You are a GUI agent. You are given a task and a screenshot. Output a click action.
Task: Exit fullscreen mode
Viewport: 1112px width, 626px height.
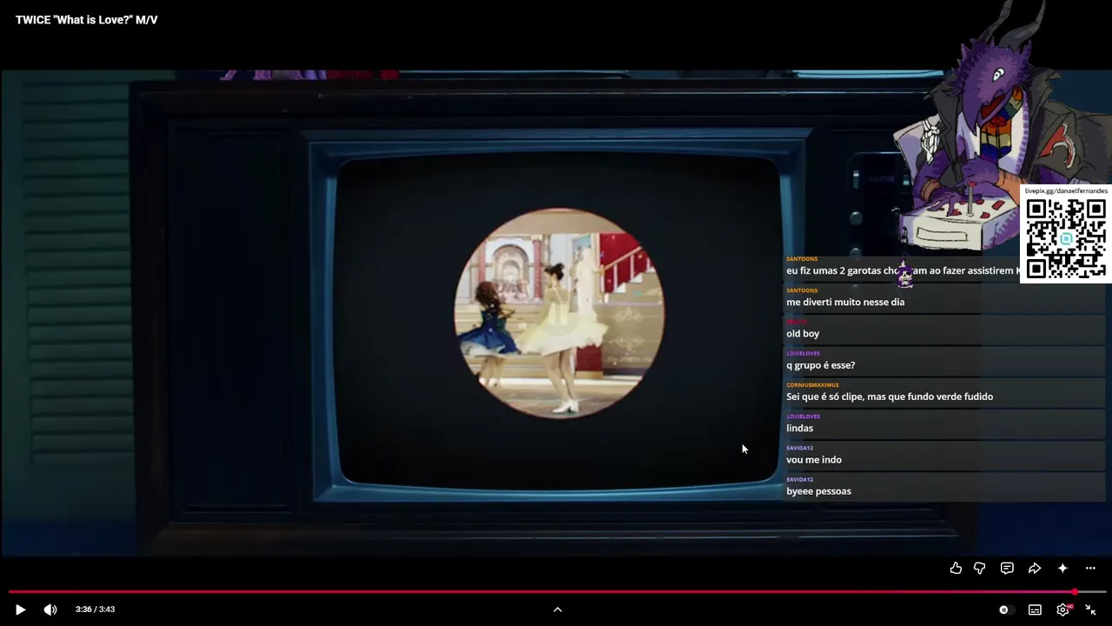(x=1090, y=609)
